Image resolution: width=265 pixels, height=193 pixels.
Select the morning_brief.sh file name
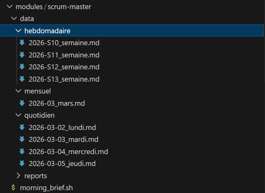point(46,188)
